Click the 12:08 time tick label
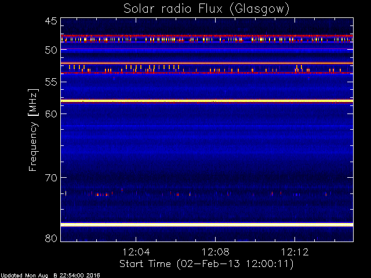Image resolution: width=371 pixels, height=278 pixels. [215, 252]
